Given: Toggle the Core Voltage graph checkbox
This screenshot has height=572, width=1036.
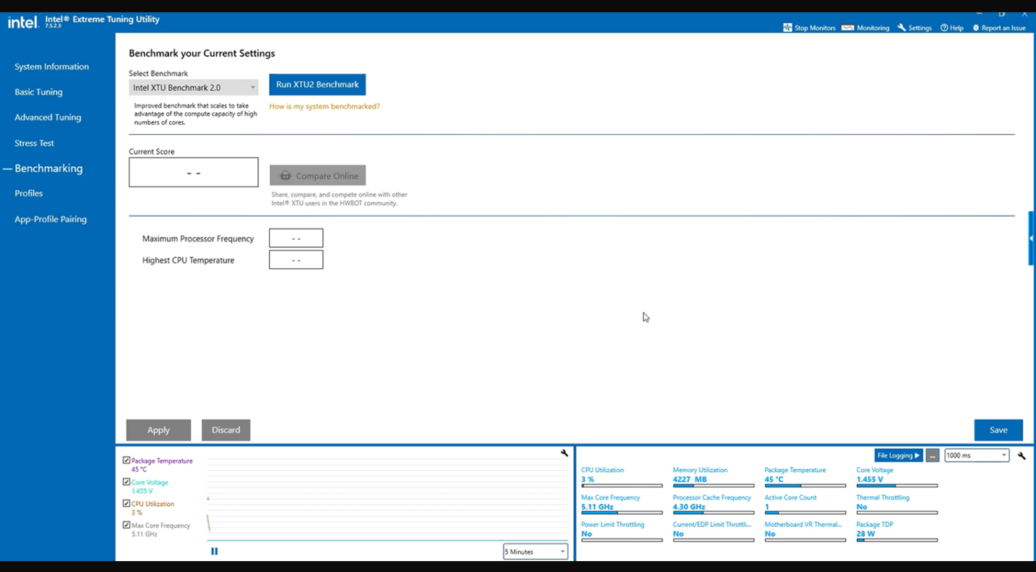Looking at the screenshot, I should tap(127, 482).
